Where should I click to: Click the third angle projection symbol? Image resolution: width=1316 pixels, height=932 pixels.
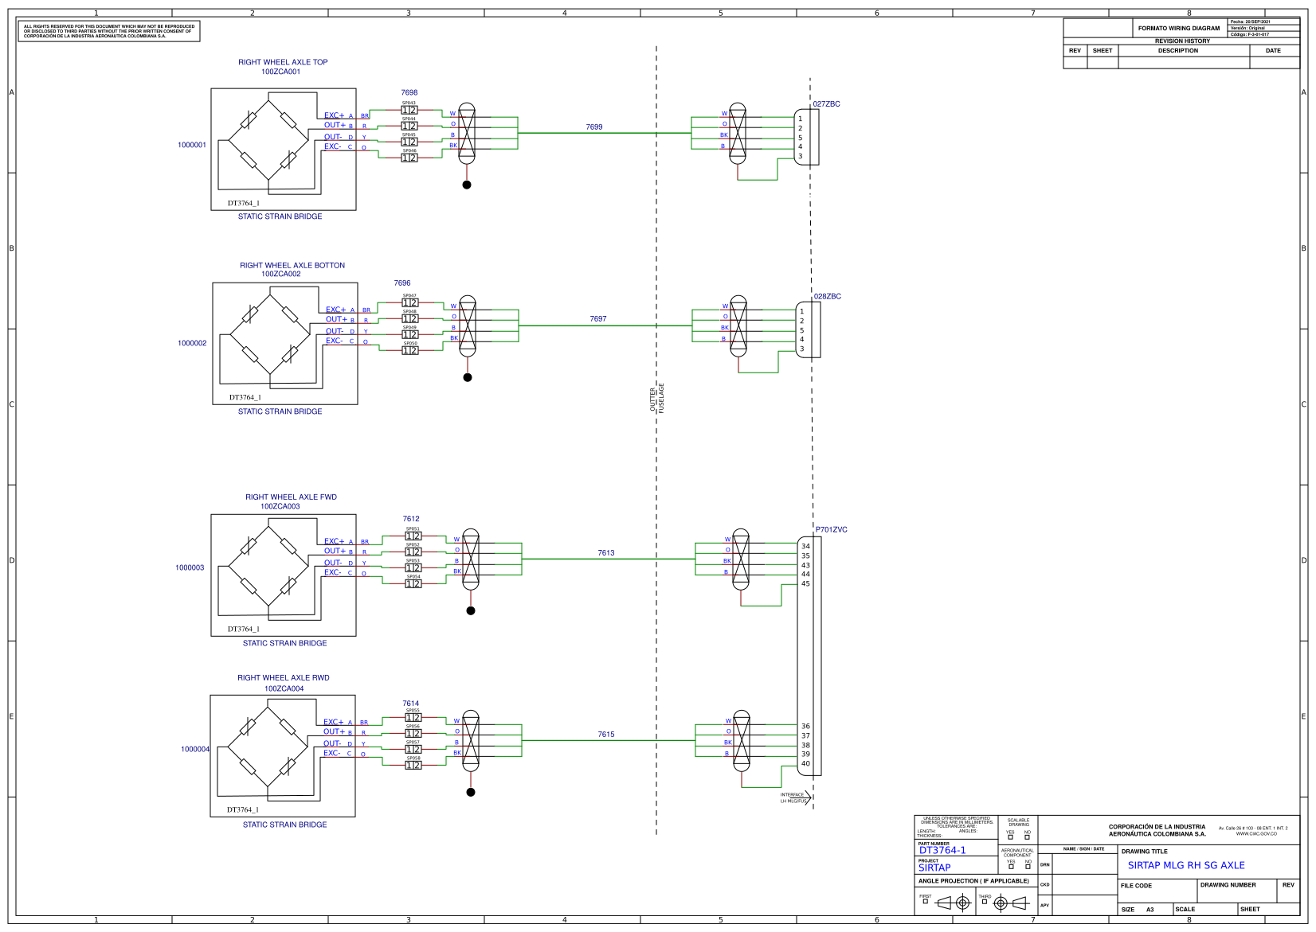(1011, 903)
